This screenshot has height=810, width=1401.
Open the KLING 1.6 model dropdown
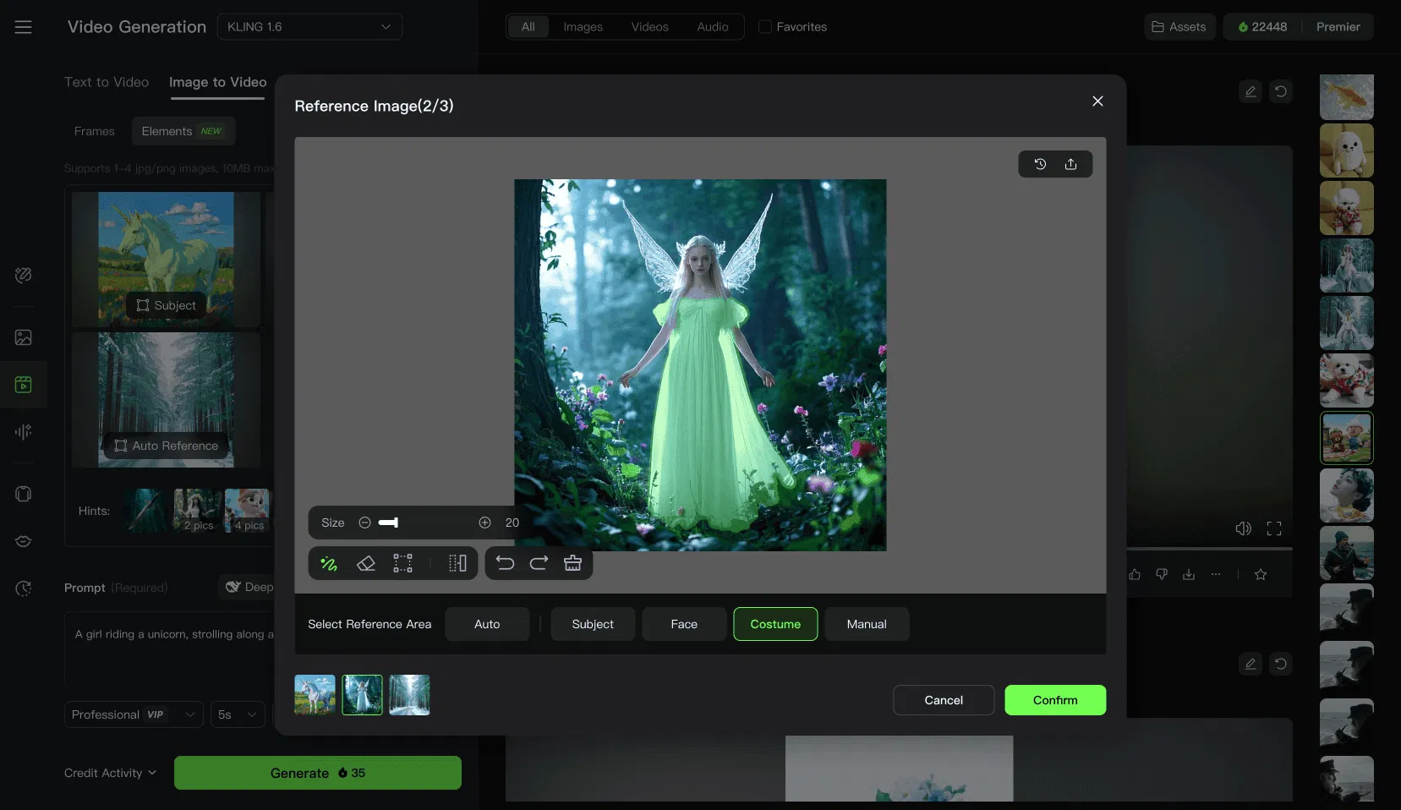pos(309,27)
